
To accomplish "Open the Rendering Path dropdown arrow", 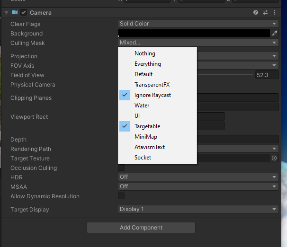I will point(274,149).
